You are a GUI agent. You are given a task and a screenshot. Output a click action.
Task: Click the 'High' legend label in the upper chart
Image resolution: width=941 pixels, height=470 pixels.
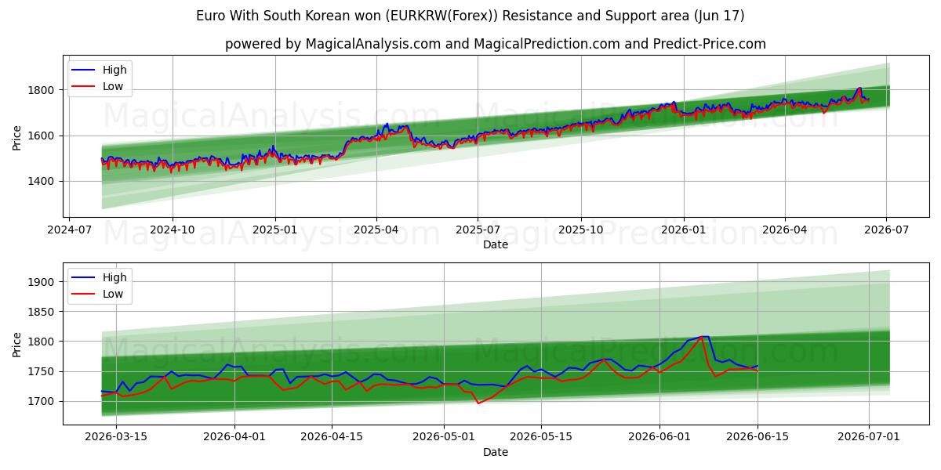pos(114,70)
